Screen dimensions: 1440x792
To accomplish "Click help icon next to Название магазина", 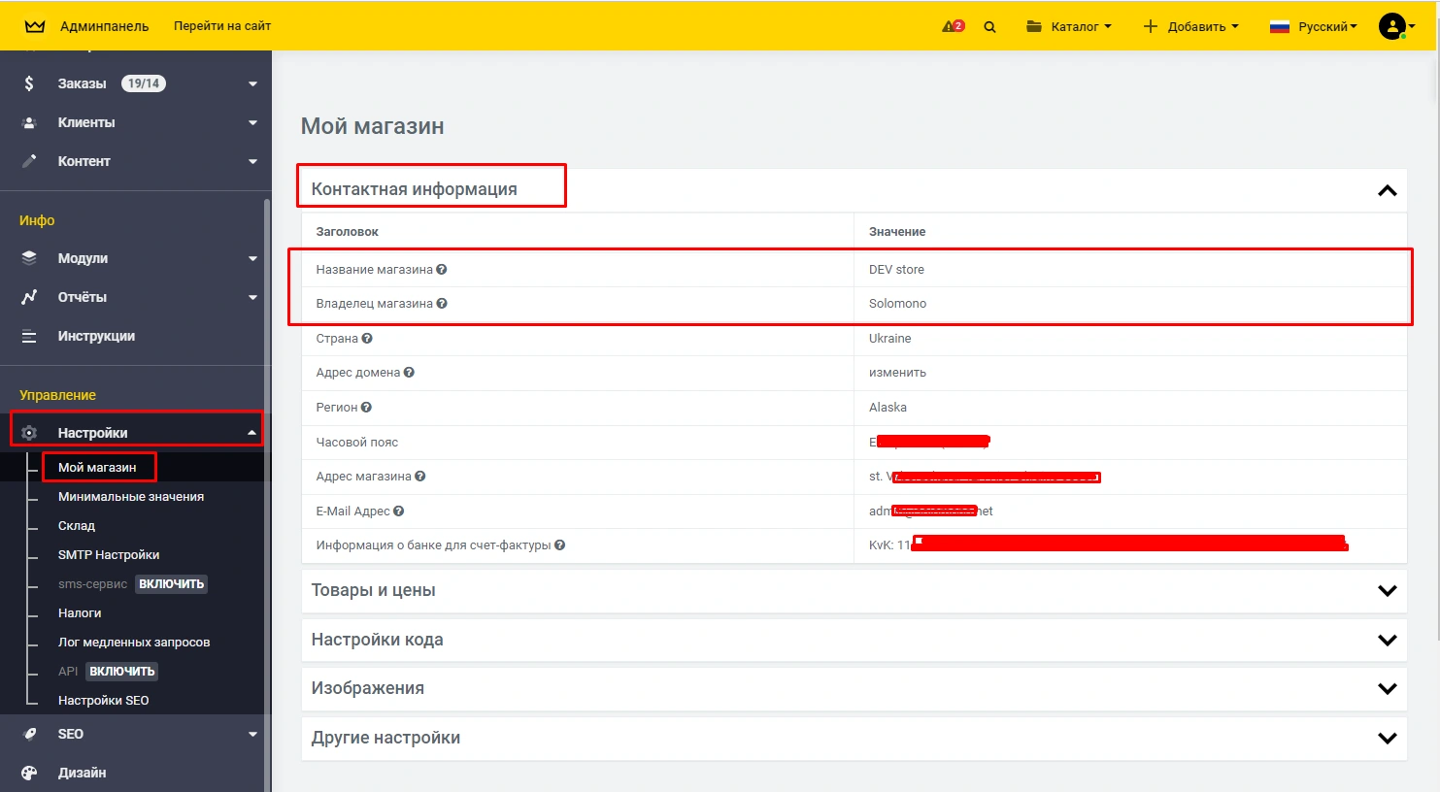I will point(442,270).
